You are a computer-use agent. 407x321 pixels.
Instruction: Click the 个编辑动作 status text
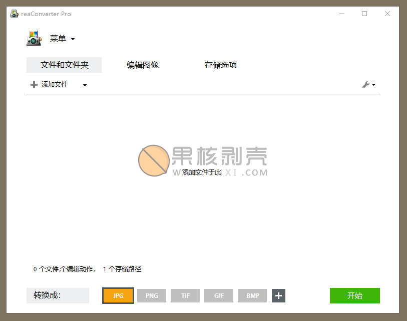78,269
